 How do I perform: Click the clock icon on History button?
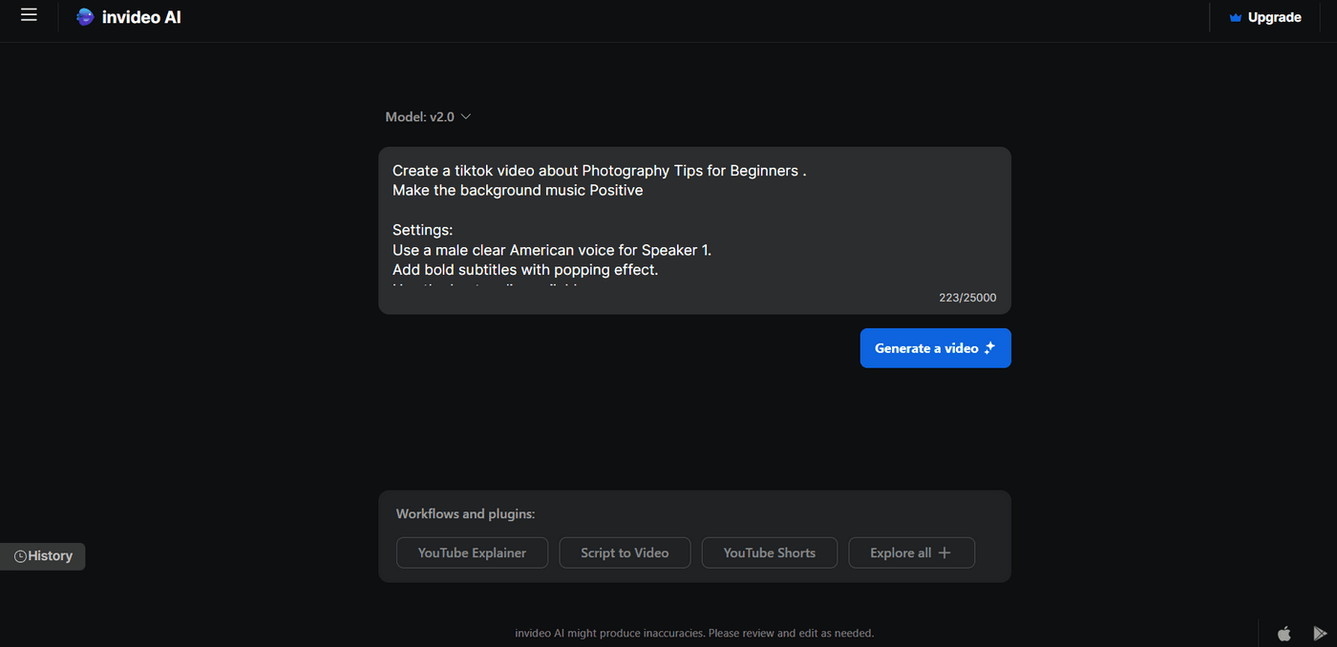tap(19, 555)
